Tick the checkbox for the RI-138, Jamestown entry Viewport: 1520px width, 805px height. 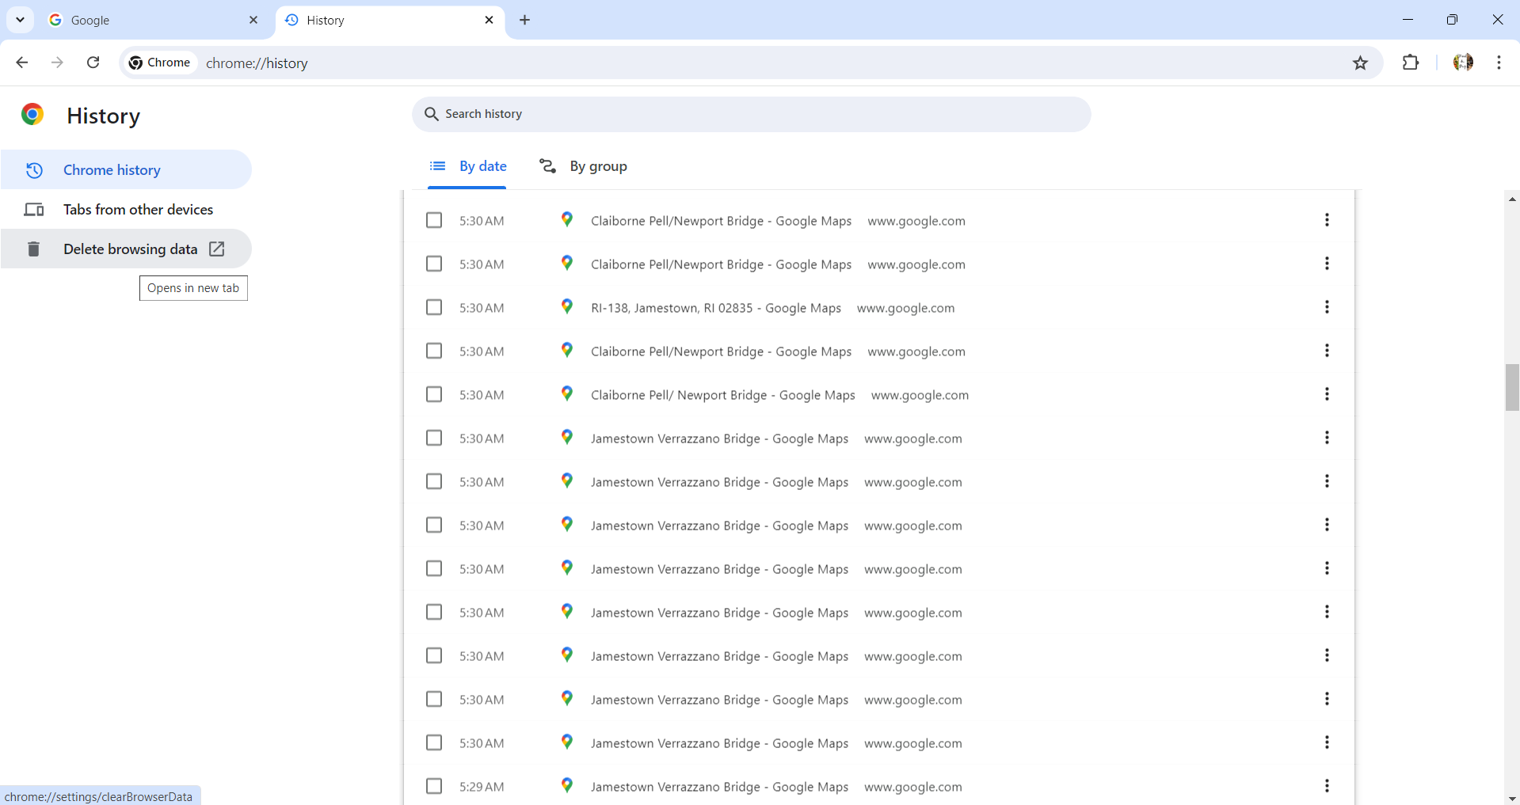pos(434,307)
